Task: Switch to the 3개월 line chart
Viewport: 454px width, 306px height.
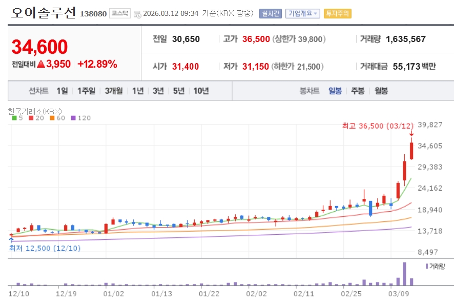Action: point(113,91)
